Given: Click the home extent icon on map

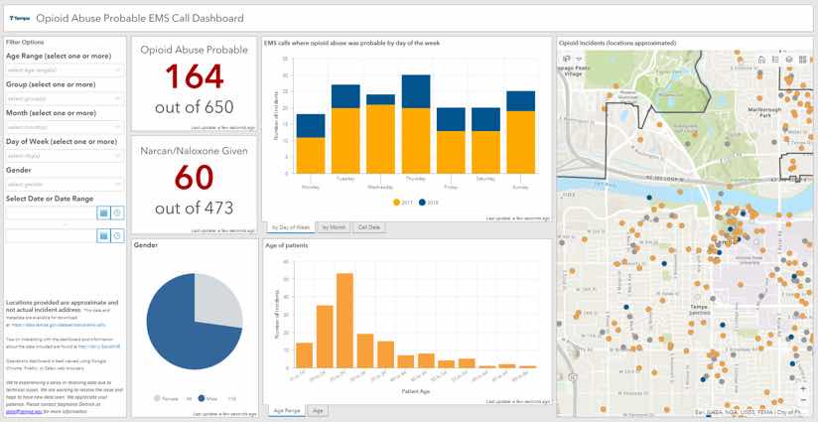Looking at the screenshot, I should [762, 60].
